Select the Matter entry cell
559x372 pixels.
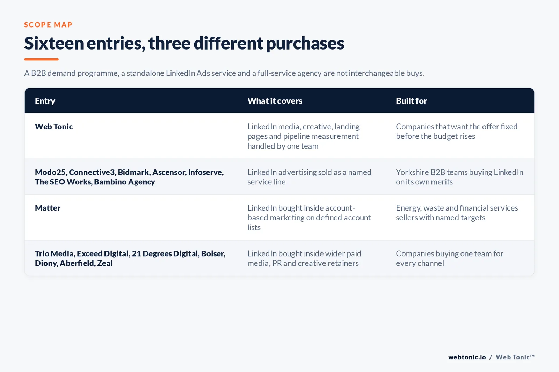[x=48, y=208]
